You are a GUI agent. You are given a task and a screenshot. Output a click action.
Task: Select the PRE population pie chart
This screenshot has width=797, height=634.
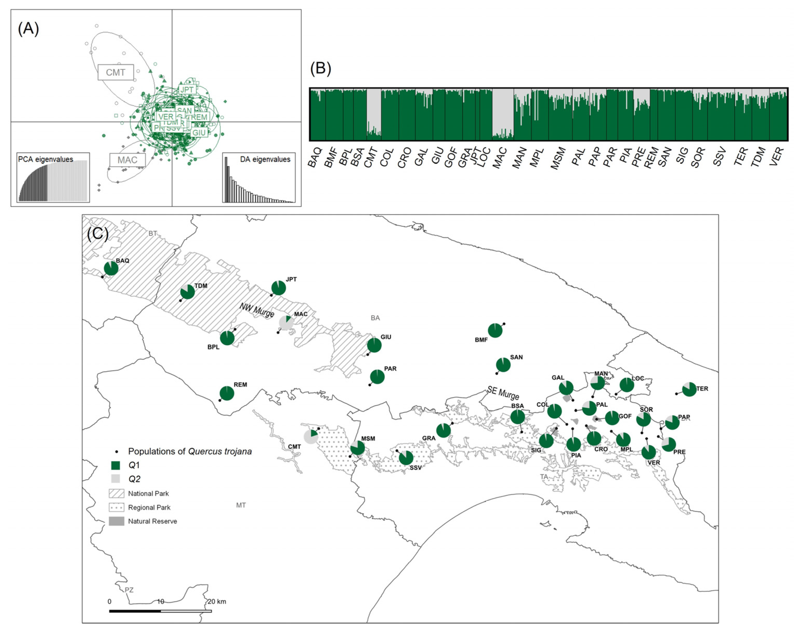tap(668, 445)
